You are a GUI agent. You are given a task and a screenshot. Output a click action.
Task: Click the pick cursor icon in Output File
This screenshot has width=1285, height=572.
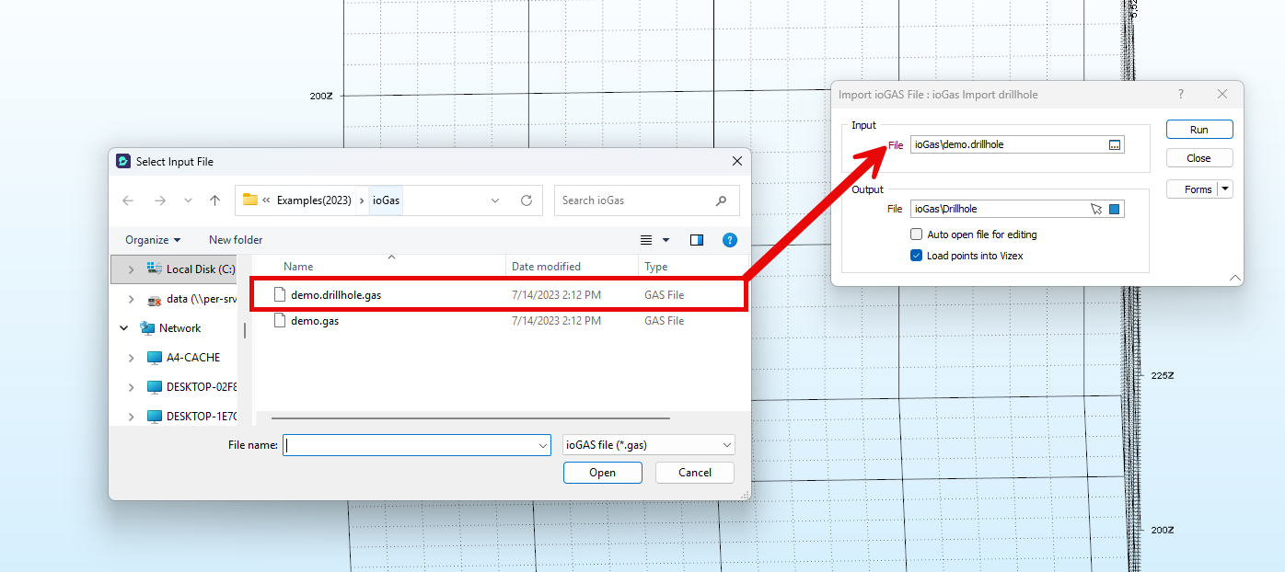click(x=1096, y=210)
